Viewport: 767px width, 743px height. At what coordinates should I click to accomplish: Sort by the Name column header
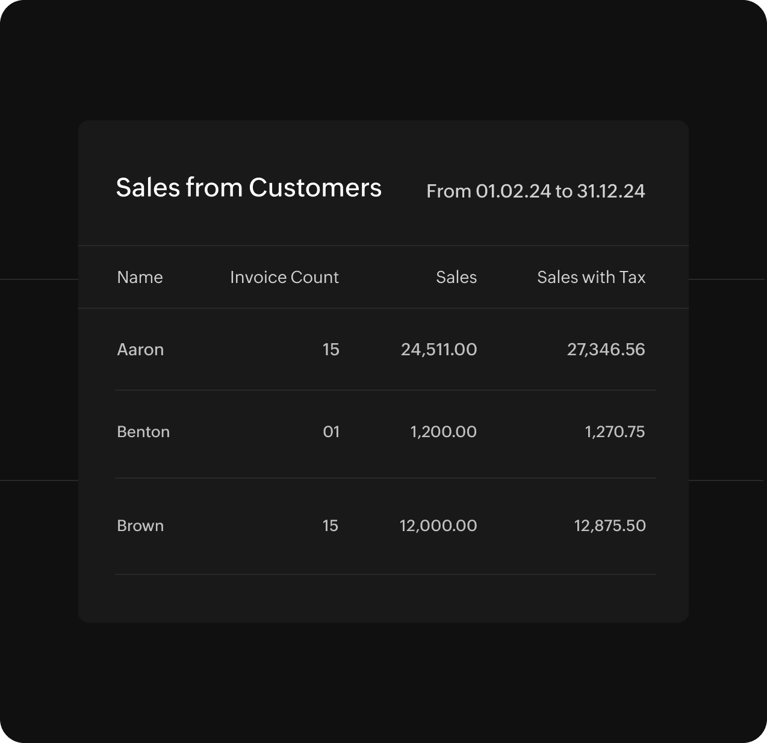tap(140, 278)
